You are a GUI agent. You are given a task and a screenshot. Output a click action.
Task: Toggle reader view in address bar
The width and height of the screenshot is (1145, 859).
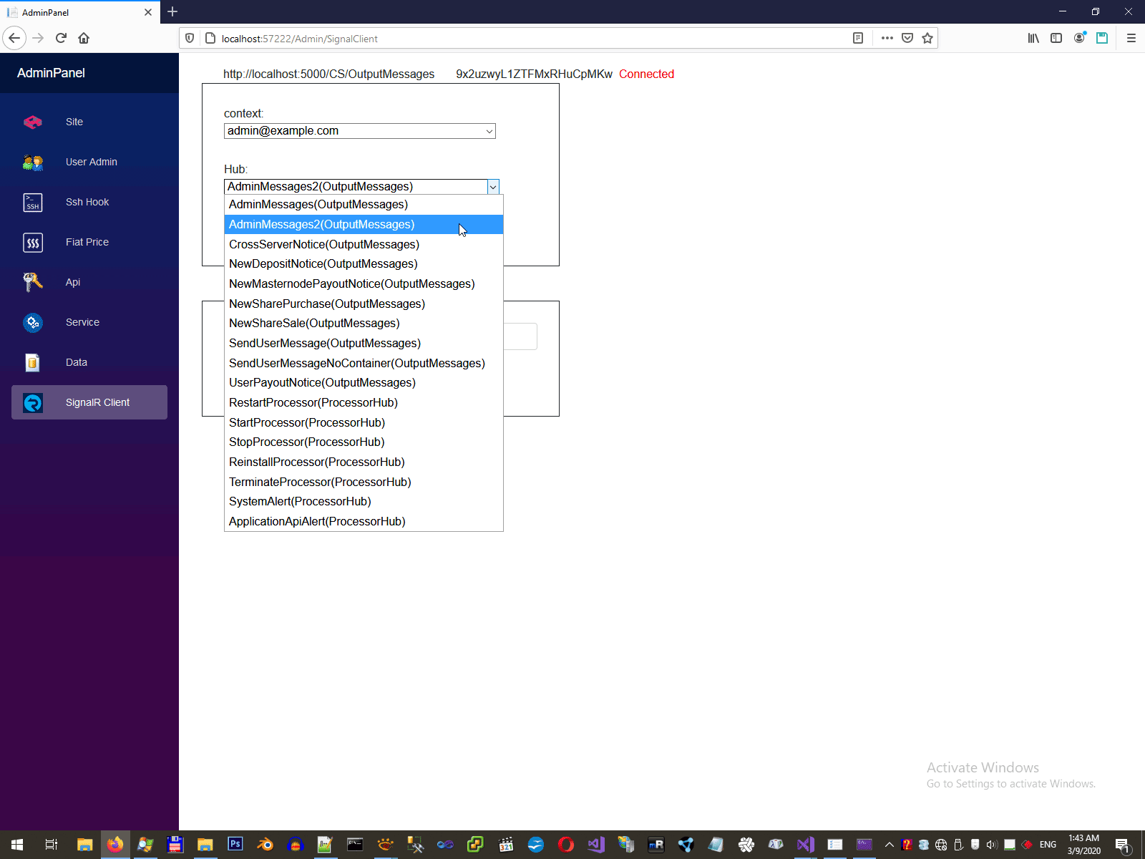pos(858,38)
